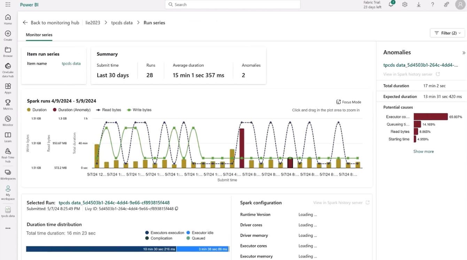Viewport: 467px width, 260px height.
Task: Open the settings gear icon
Action: coord(405,5)
